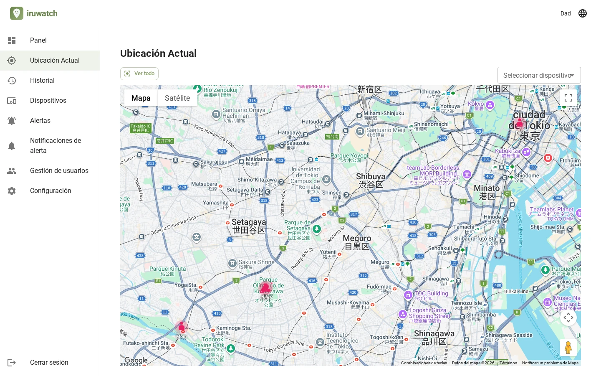601x376 pixels.
Task: Click the Street View pegman control
Action: [568, 348]
